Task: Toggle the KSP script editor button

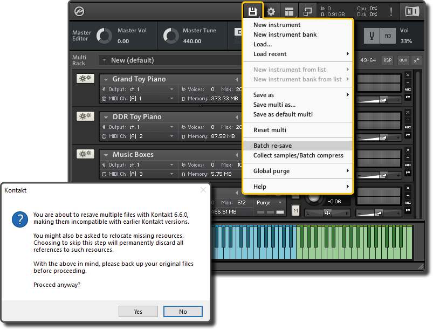Action: click(388, 60)
